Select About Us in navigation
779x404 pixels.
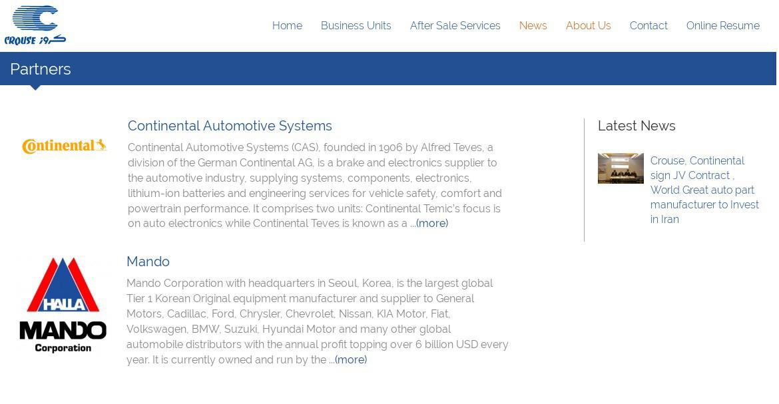coord(588,26)
